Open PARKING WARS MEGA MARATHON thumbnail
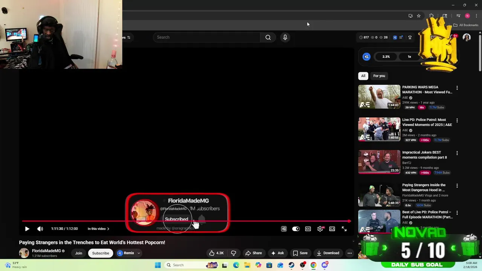The height and width of the screenshot is (271, 482). point(379,97)
